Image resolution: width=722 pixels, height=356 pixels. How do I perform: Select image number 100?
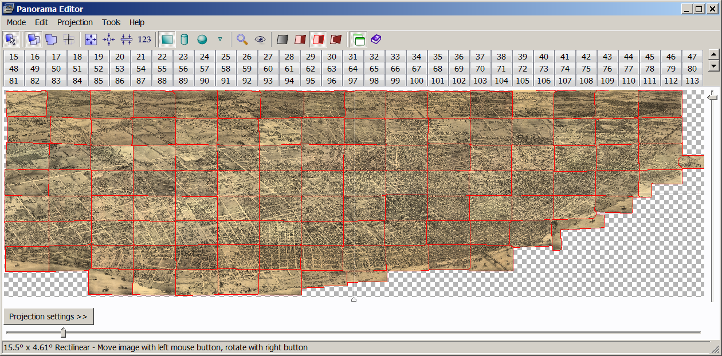pos(417,81)
